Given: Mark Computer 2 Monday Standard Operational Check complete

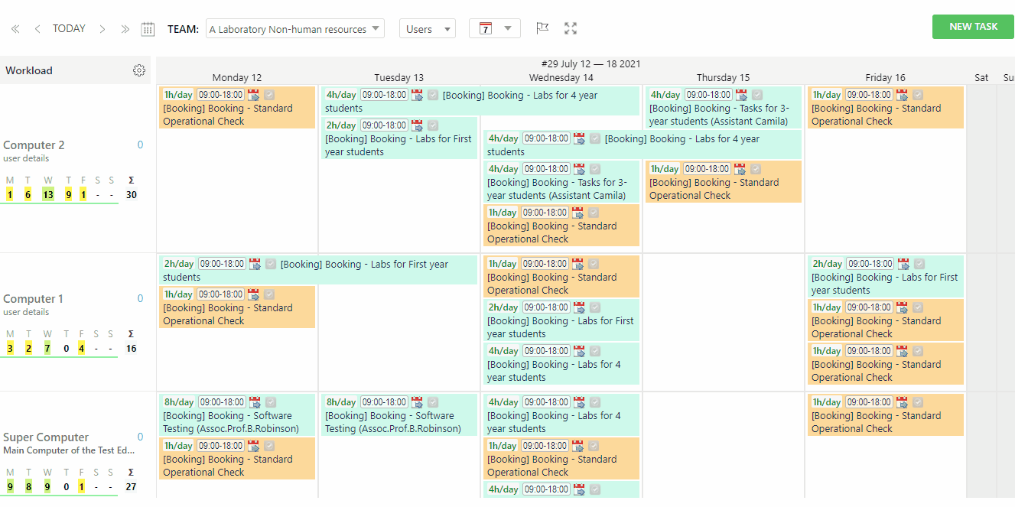Looking at the screenshot, I should (x=269, y=95).
